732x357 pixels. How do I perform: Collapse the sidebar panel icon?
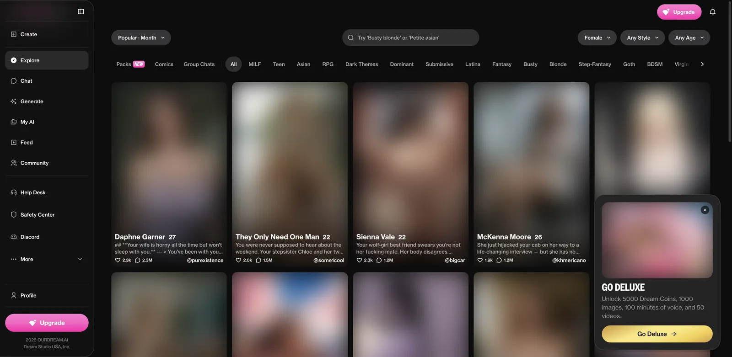click(81, 11)
